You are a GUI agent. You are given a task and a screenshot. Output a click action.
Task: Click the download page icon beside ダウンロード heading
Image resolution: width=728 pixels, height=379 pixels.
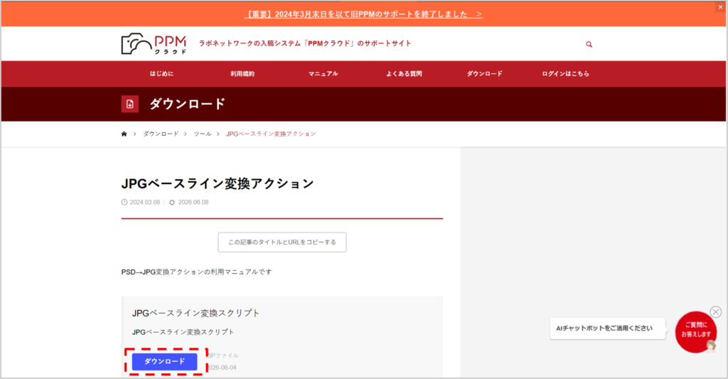point(130,104)
